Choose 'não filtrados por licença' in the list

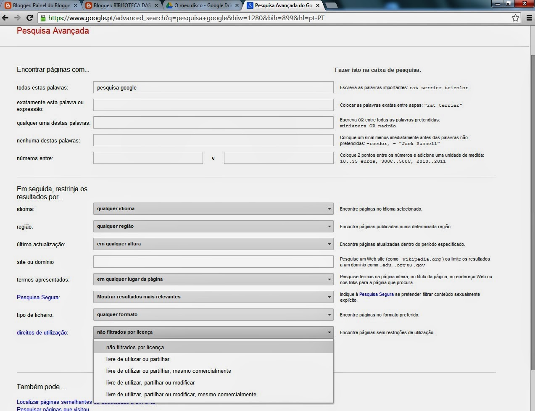coord(213,347)
